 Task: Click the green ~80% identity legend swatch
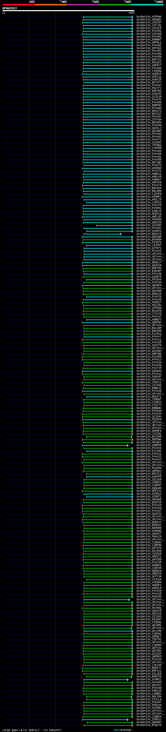click(x=115, y=5)
